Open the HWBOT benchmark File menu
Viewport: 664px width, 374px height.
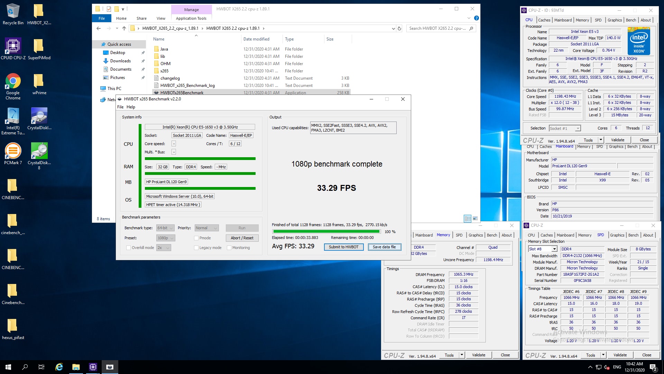click(120, 107)
